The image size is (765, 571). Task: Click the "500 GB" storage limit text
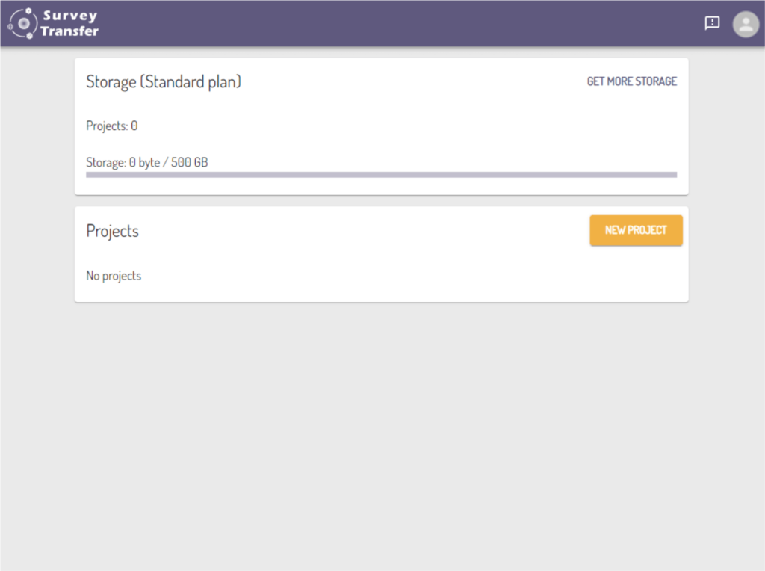[x=190, y=162]
